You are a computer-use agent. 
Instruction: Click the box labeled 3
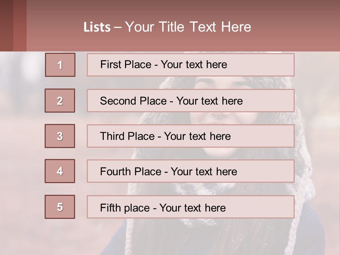[x=60, y=136]
